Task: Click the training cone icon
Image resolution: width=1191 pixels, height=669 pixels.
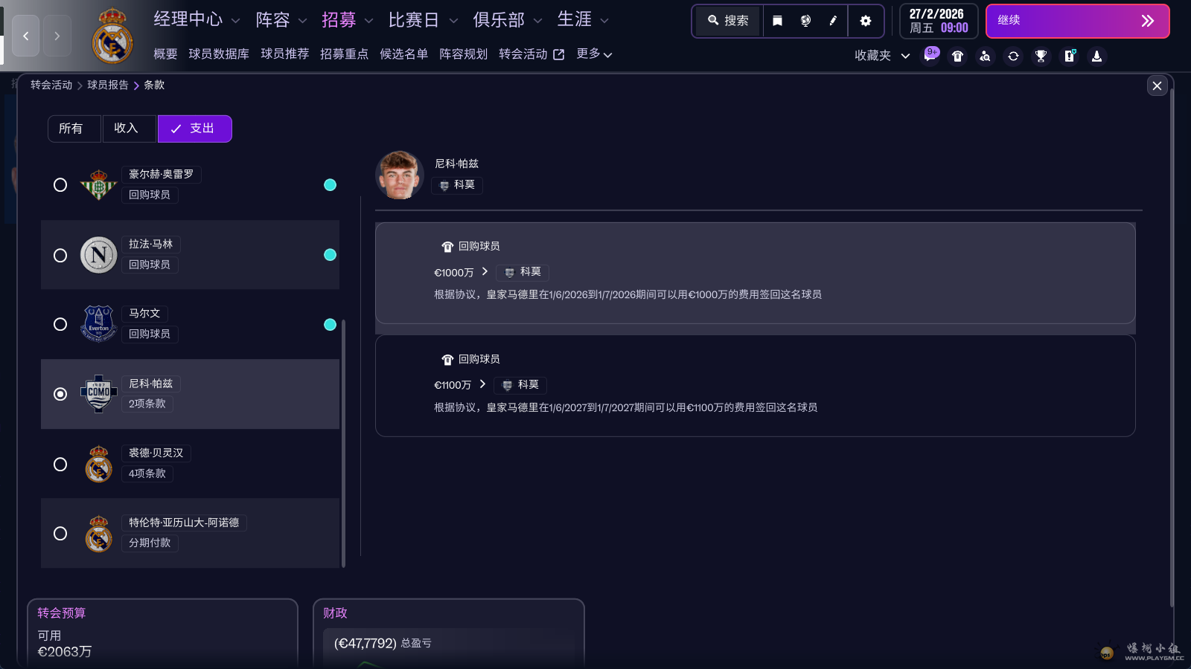Action: click(x=1096, y=56)
